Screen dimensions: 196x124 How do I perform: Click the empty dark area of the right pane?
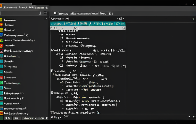tap(160, 67)
